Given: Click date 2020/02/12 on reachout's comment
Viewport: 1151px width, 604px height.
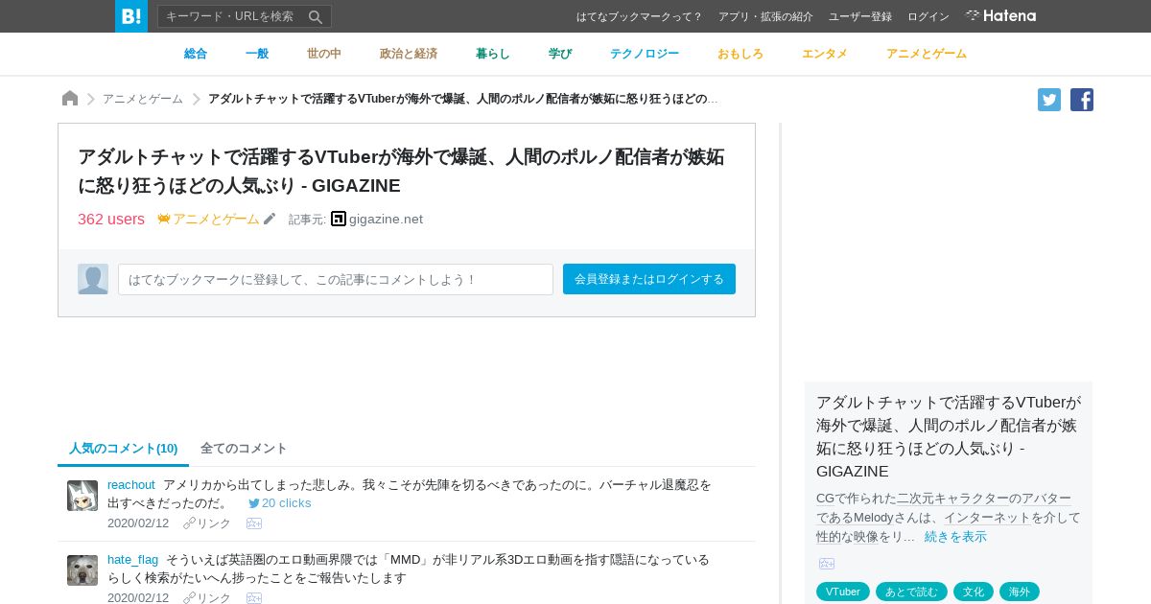Looking at the screenshot, I should coord(138,523).
